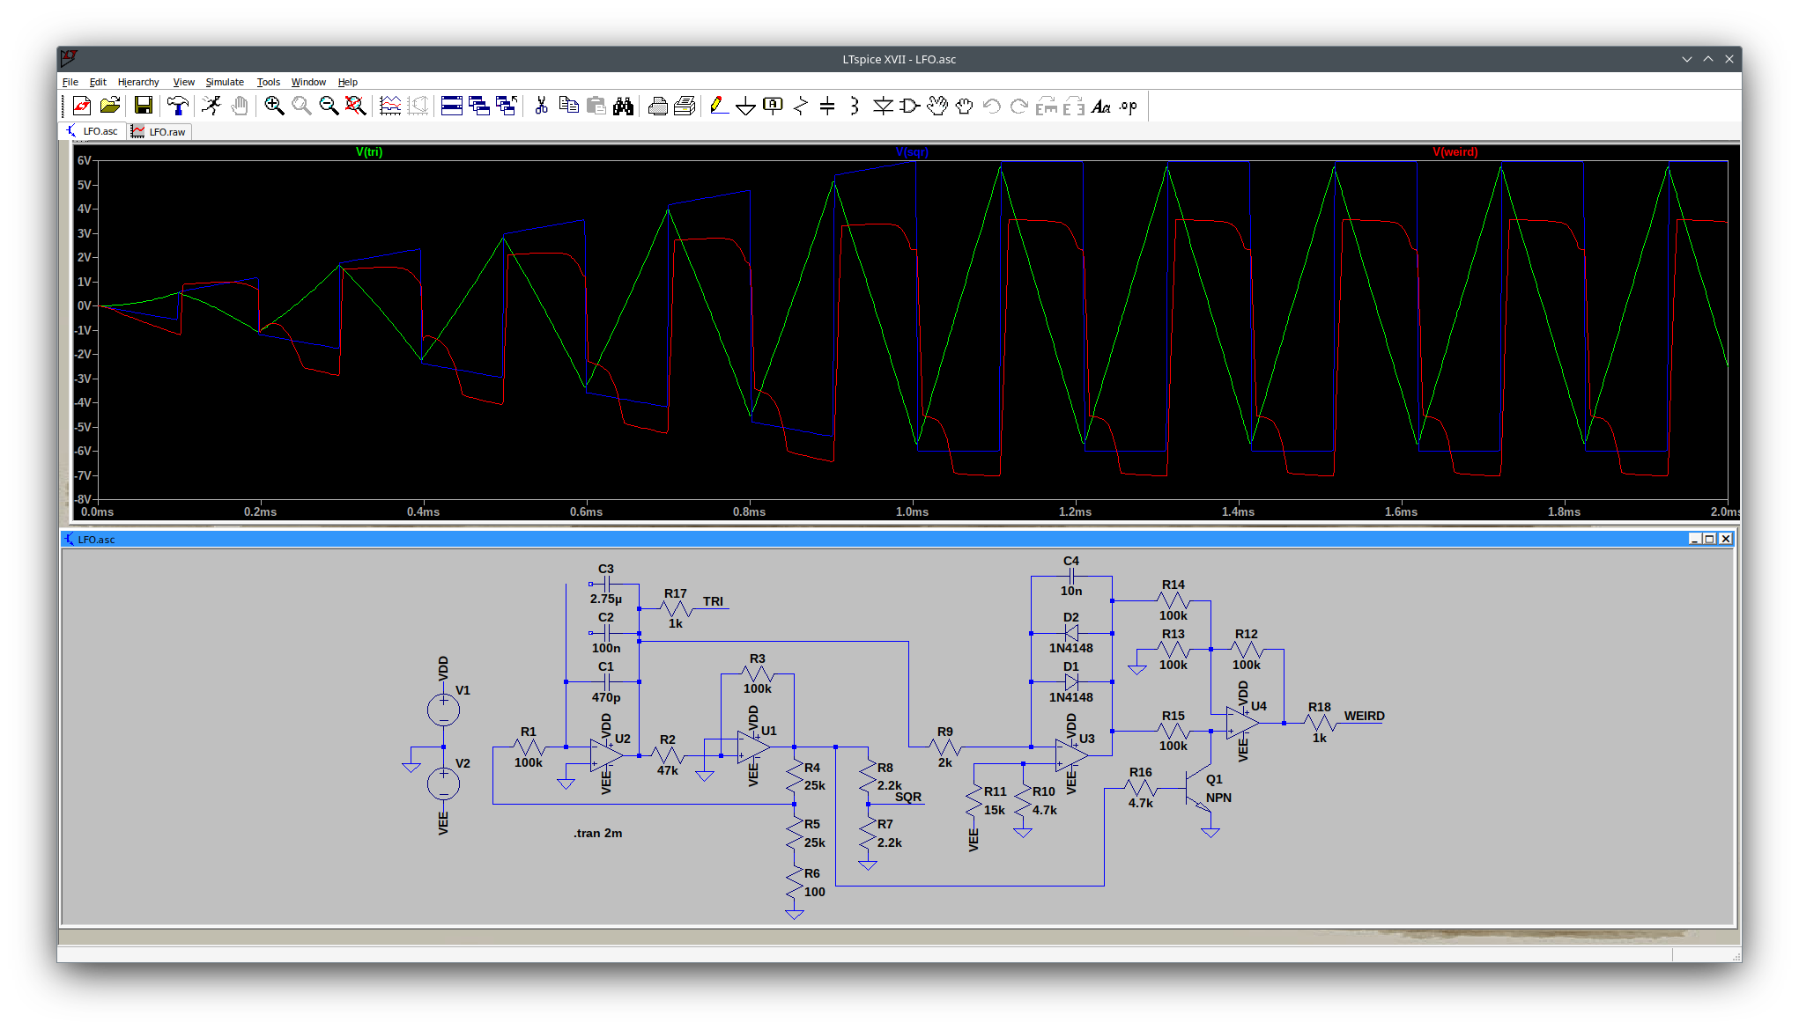Click the V(weird) trace label
This screenshot has width=1799, height=1030.
(x=1455, y=152)
